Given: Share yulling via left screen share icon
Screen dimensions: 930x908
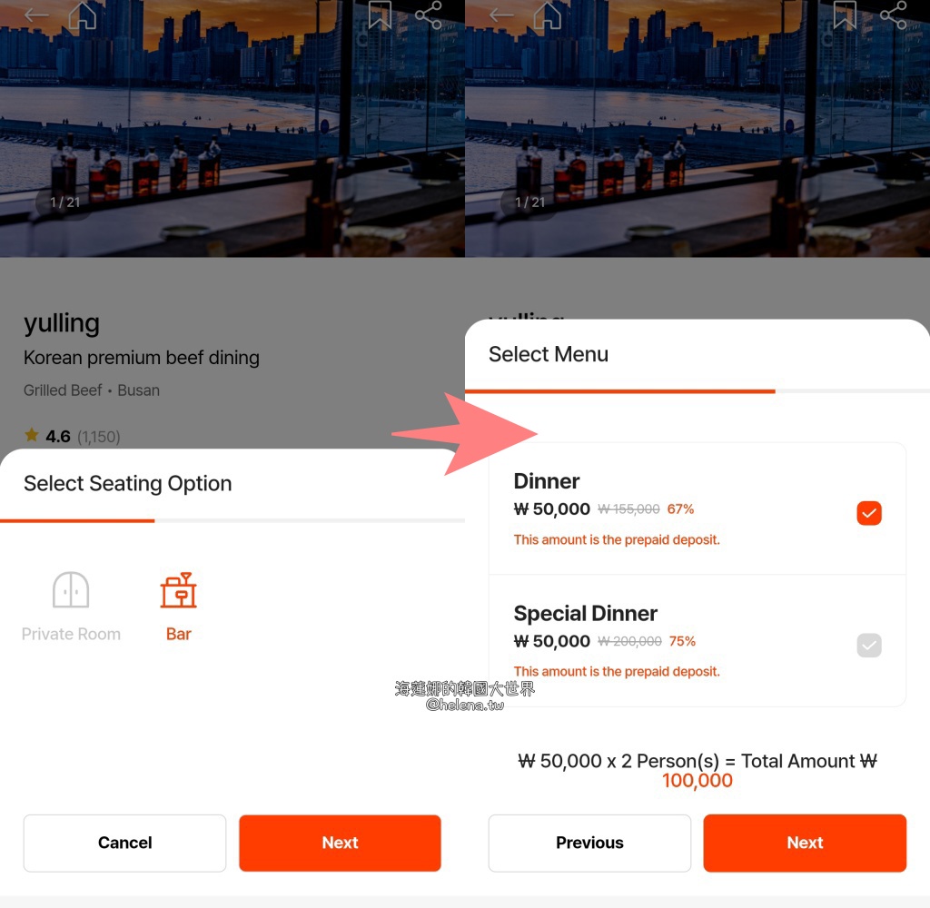Looking at the screenshot, I should tap(429, 15).
